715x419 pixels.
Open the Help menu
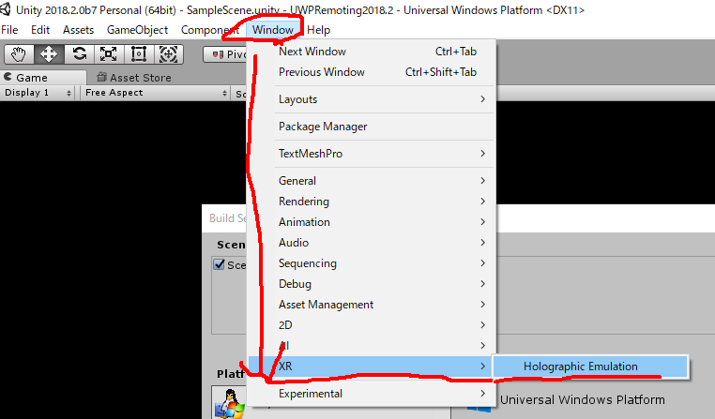(x=318, y=30)
